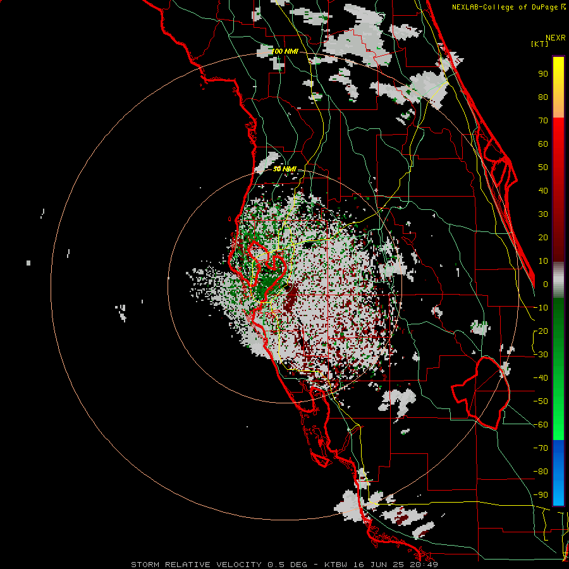Screen dimensions: 569x569
Task: Click the positive 20 scale label
Action: (543, 237)
